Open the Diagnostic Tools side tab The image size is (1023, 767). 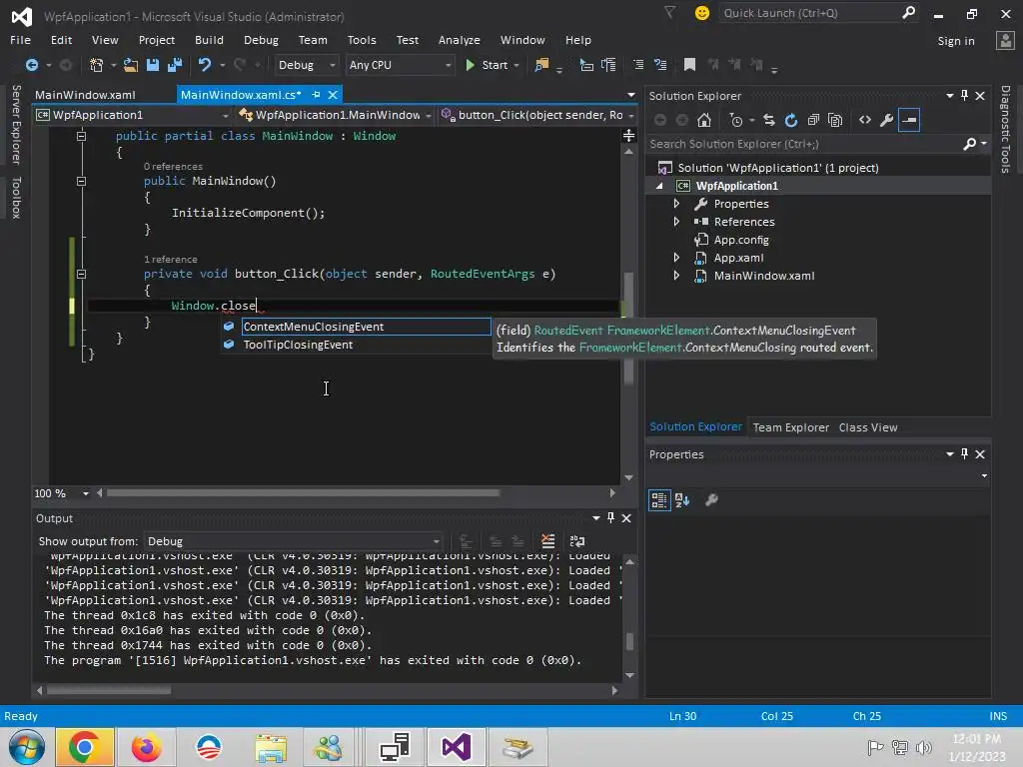(1005, 129)
